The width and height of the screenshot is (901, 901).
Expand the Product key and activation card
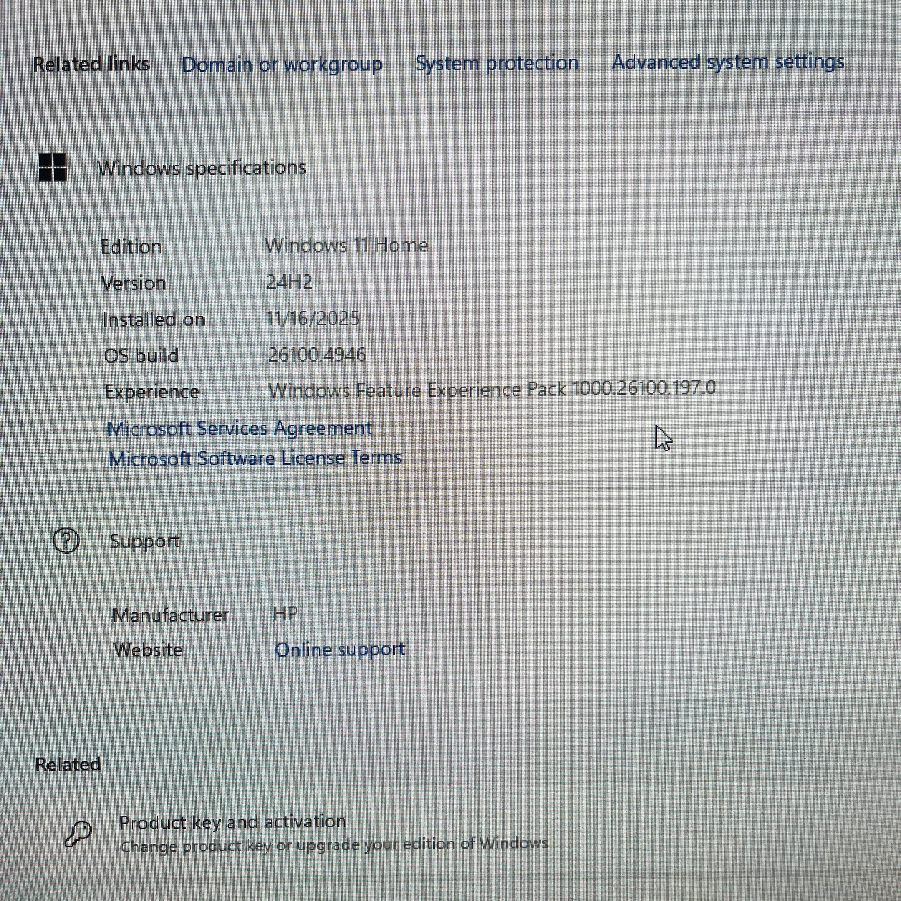233,833
